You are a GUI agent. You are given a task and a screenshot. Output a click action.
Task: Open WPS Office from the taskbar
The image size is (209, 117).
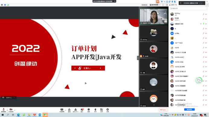(x=34, y=115)
